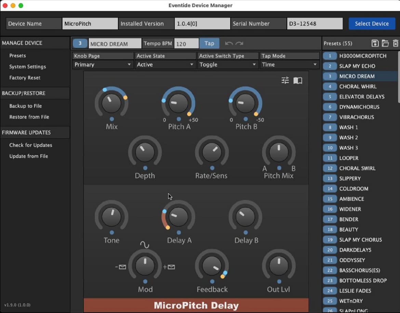
Task: Open the Active Switch Type dropdown
Action: [228, 65]
